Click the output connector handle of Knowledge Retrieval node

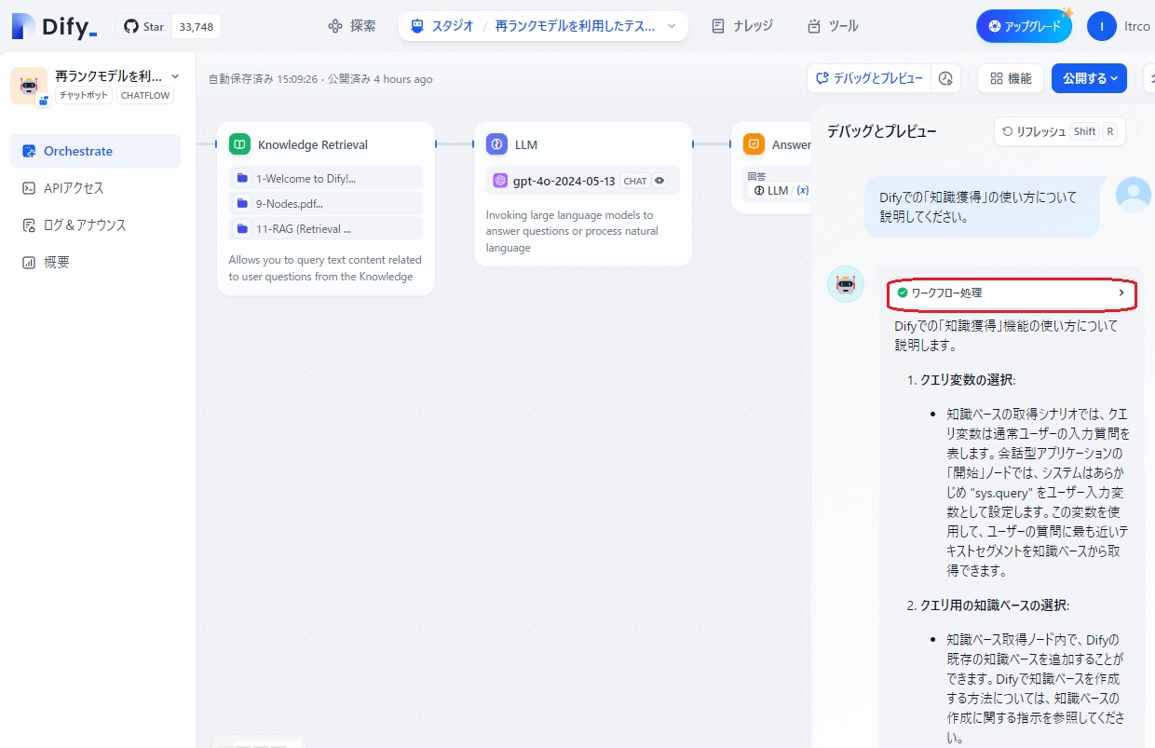point(435,144)
